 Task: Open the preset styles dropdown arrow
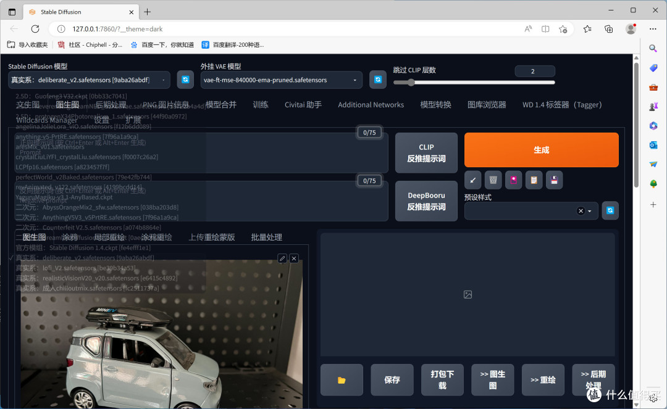point(590,211)
